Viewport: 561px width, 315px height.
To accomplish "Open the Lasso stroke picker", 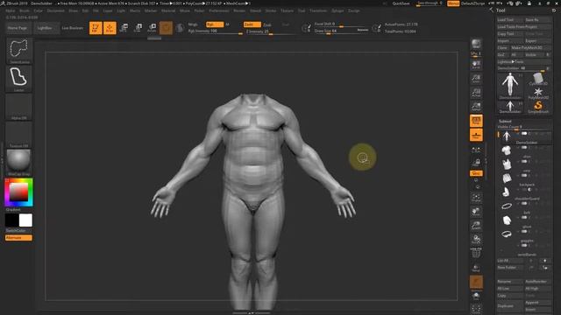I will 19,79.
